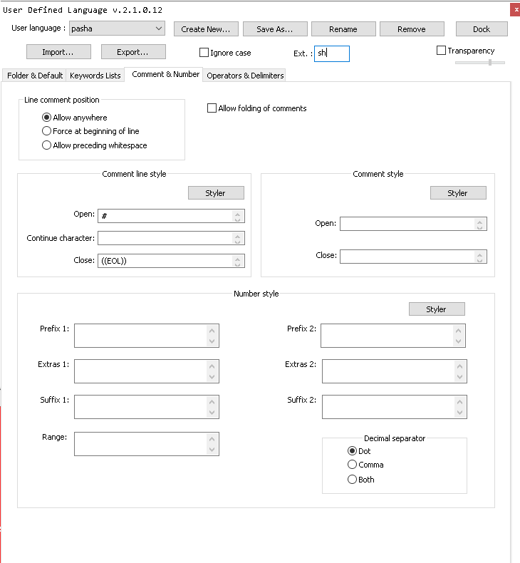Click the Suffix 1 field
This screenshot has height=563, width=520.
[x=147, y=407]
